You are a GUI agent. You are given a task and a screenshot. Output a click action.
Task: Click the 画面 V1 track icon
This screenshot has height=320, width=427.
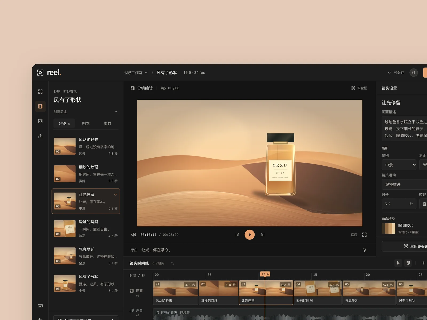132,291
